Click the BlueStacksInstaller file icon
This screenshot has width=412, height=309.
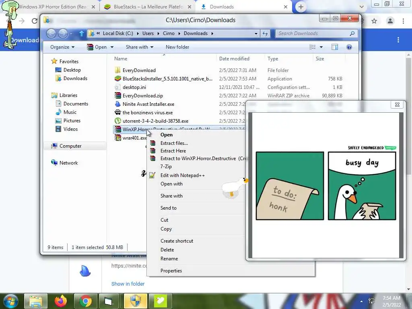[x=118, y=78]
